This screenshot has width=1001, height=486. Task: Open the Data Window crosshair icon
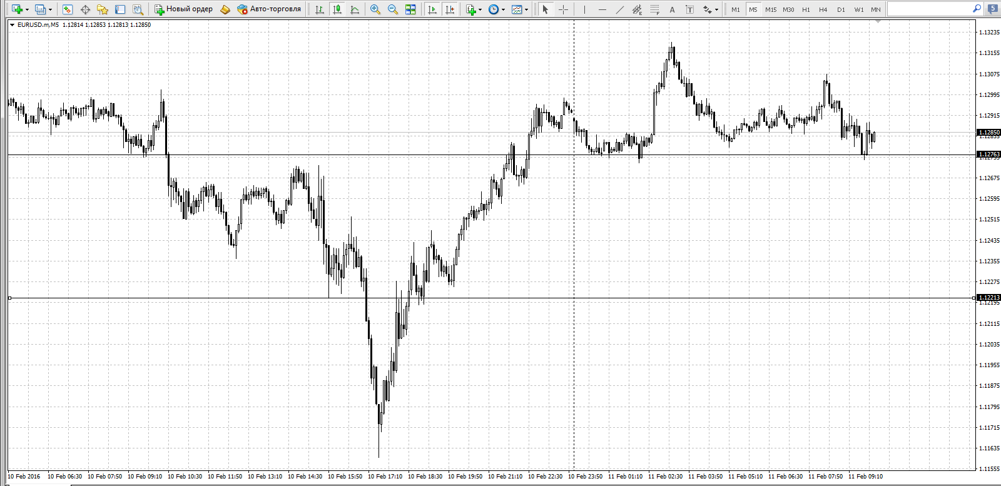(85, 9)
